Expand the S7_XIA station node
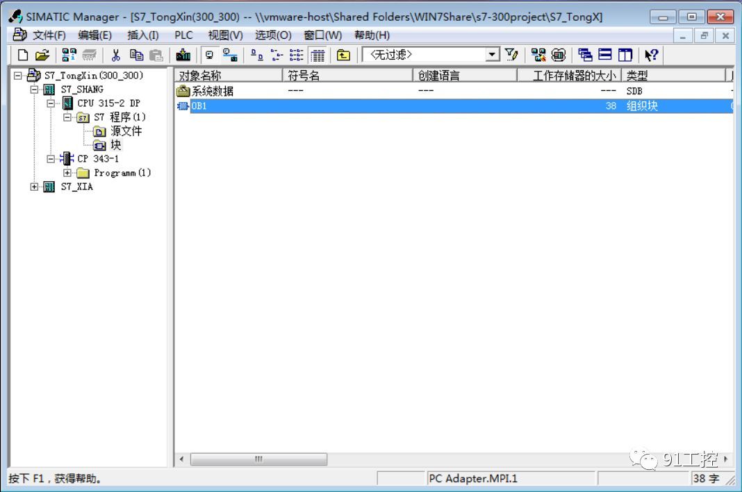Viewport: 742px width, 492px height. click(x=35, y=187)
